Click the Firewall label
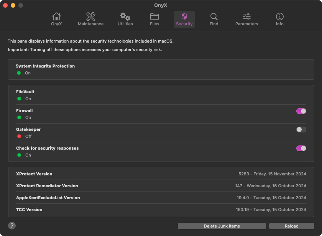322x236 pixels. [x=25, y=111]
